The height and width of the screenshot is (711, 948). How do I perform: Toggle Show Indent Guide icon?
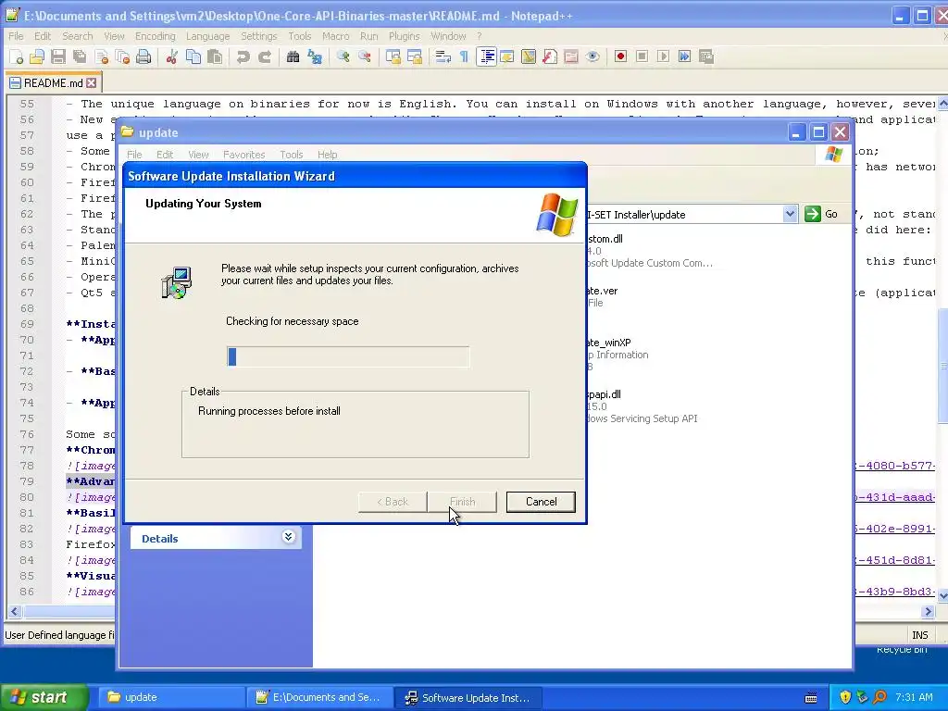tap(486, 56)
